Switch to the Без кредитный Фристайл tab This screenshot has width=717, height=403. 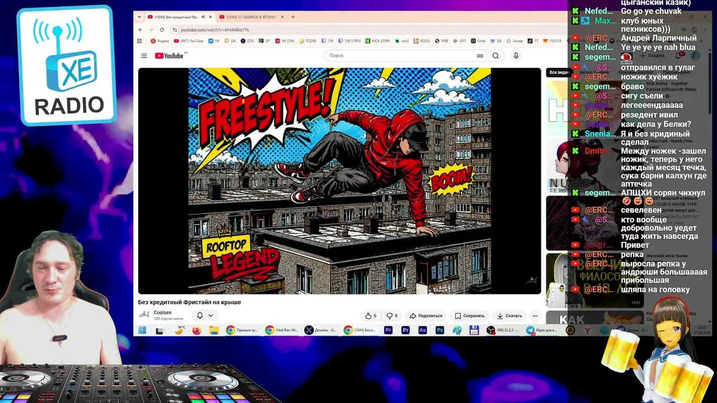point(180,17)
